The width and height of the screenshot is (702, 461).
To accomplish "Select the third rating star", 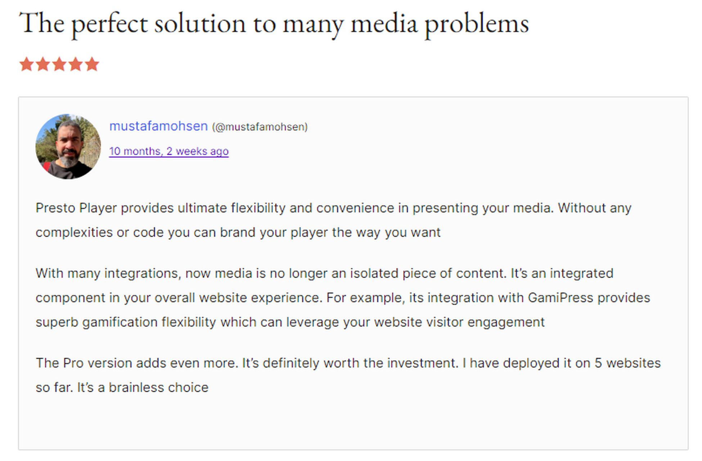I will (59, 64).
